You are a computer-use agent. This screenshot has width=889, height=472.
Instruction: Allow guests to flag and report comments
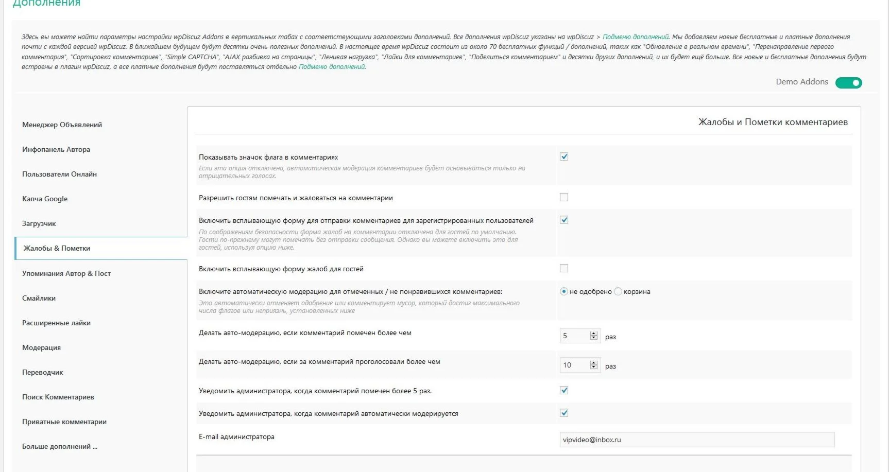tap(564, 197)
